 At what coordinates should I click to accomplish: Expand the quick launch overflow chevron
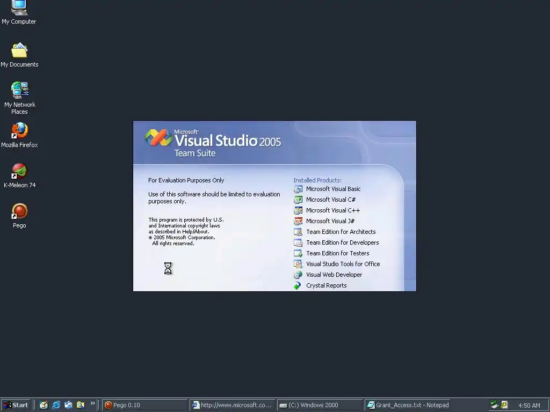pos(92,403)
